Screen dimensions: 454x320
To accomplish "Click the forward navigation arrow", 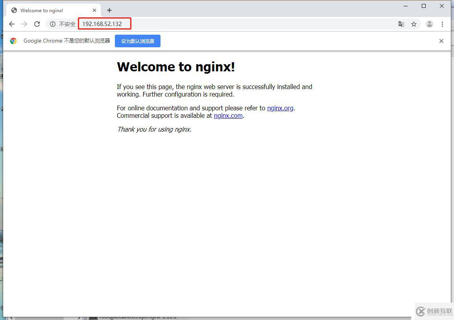I will coord(24,24).
